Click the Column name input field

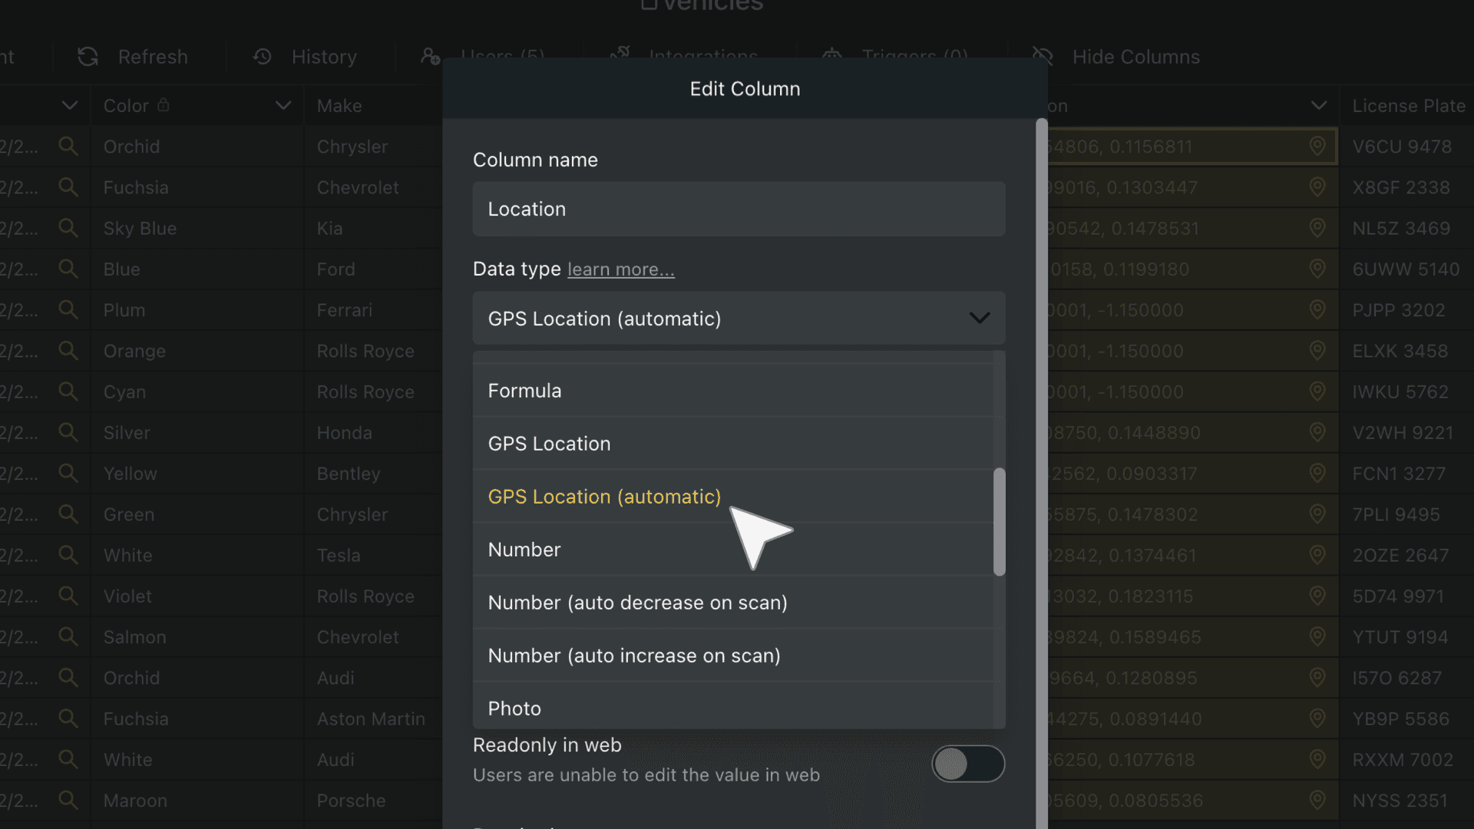pyautogui.click(x=738, y=209)
